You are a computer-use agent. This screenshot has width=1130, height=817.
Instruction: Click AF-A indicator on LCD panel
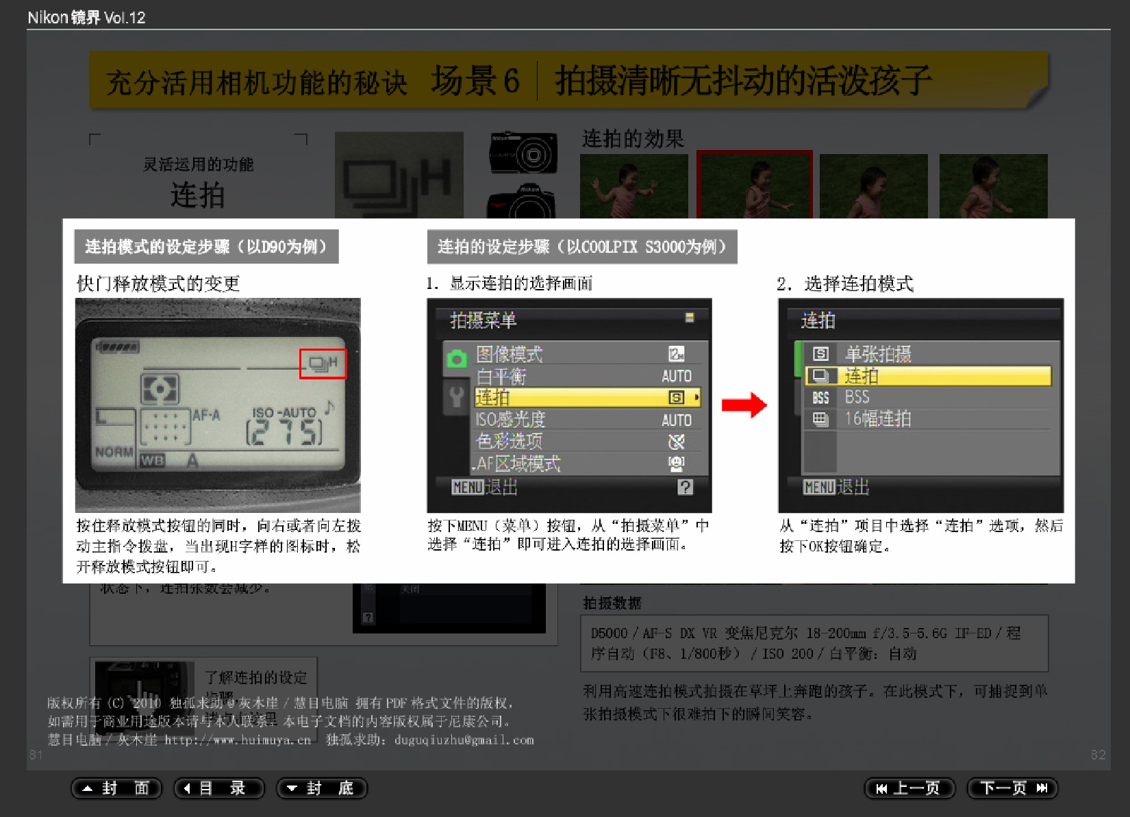click(206, 415)
